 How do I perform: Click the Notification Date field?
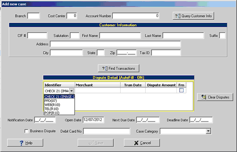[x=45, y=120]
